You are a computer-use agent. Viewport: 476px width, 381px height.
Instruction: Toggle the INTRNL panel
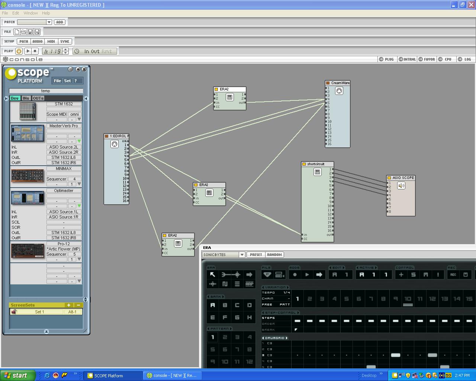click(x=407, y=59)
